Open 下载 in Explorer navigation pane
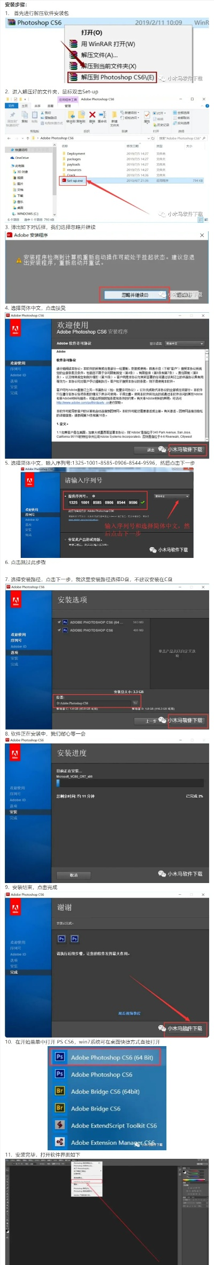This screenshot has width=214, height=1265. click(x=19, y=195)
